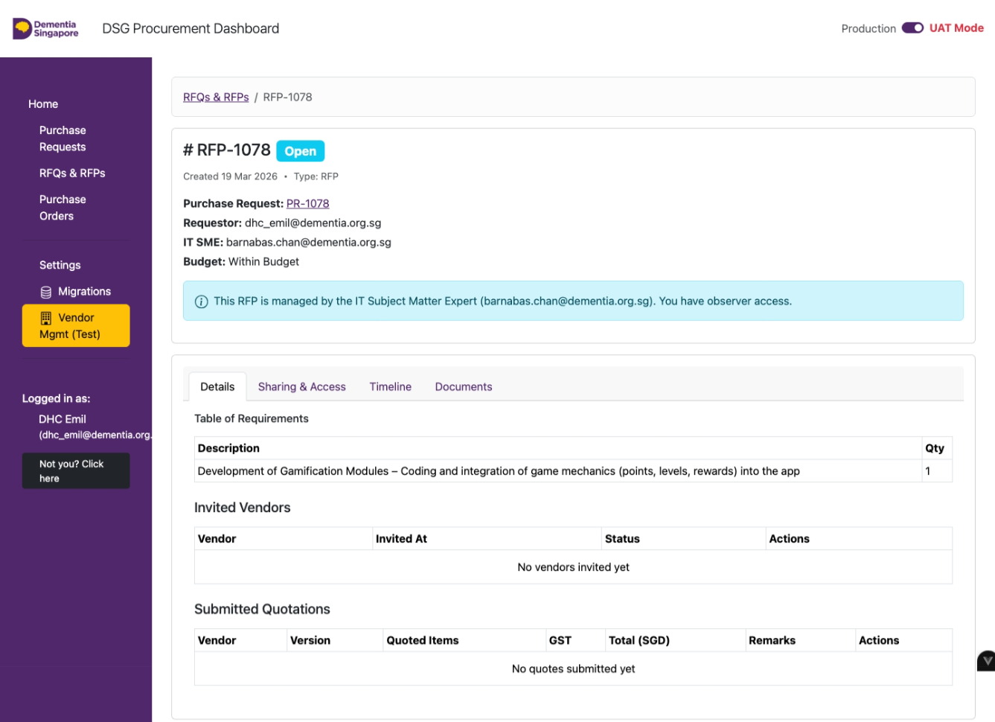Click 'No quotes submitted yet' row
The height and width of the screenshot is (722, 995).
click(x=573, y=669)
